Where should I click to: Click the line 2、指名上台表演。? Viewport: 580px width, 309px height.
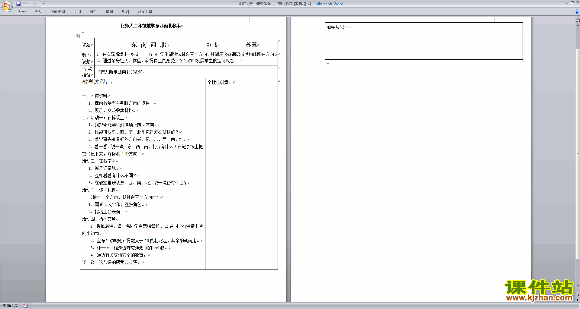coord(106,212)
